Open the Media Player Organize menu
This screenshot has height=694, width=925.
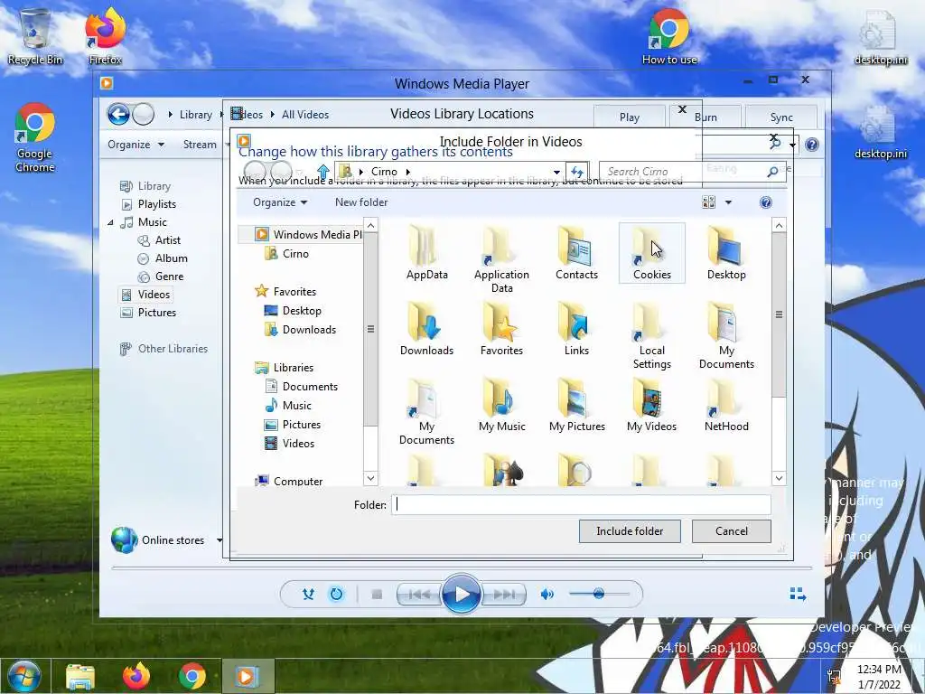click(135, 145)
